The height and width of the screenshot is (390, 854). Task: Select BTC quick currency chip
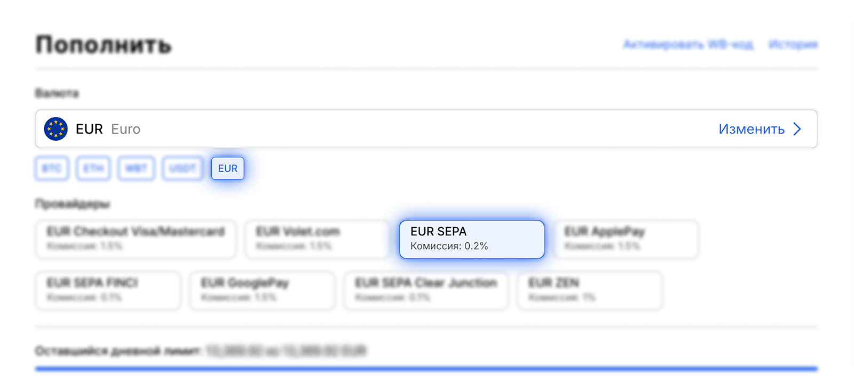[x=52, y=169]
